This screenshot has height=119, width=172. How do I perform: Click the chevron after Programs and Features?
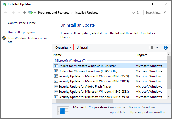(72, 13)
